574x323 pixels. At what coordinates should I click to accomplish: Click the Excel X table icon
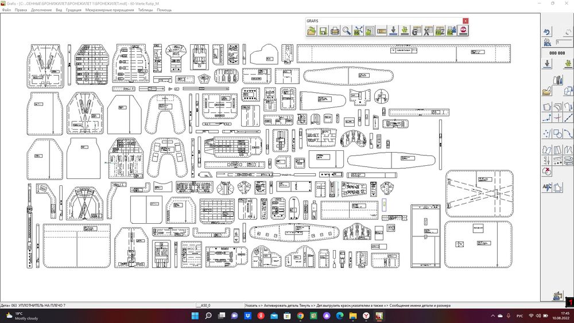428,30
